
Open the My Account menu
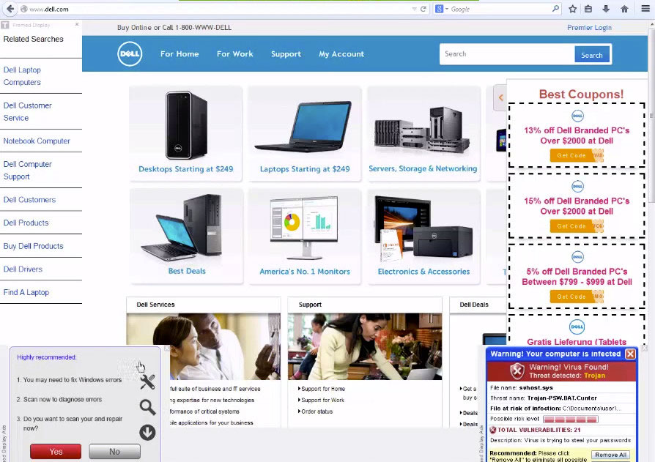[x=341, y=53]
